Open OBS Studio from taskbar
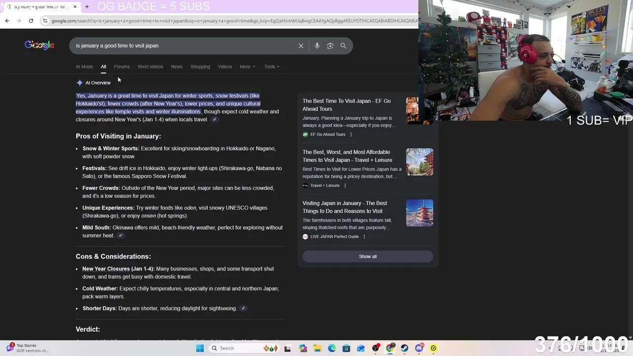Image resolution: width=633 pixels, height=356 pixels. [375, 348]
